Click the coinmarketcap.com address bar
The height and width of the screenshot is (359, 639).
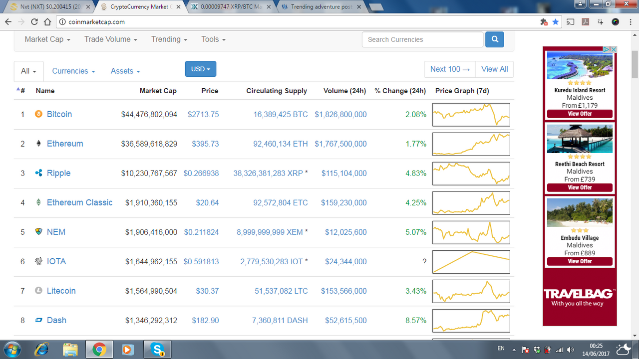(x=299, y=22)
